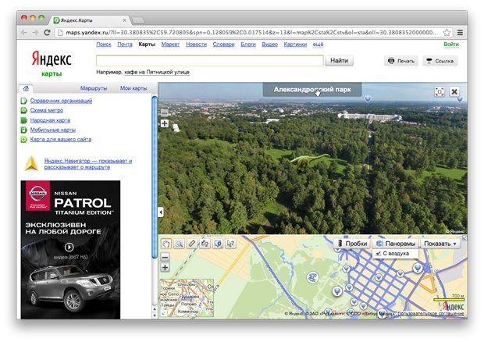
Task: Click example кафе на Пятницкой улице
Action: coord(156,73)
